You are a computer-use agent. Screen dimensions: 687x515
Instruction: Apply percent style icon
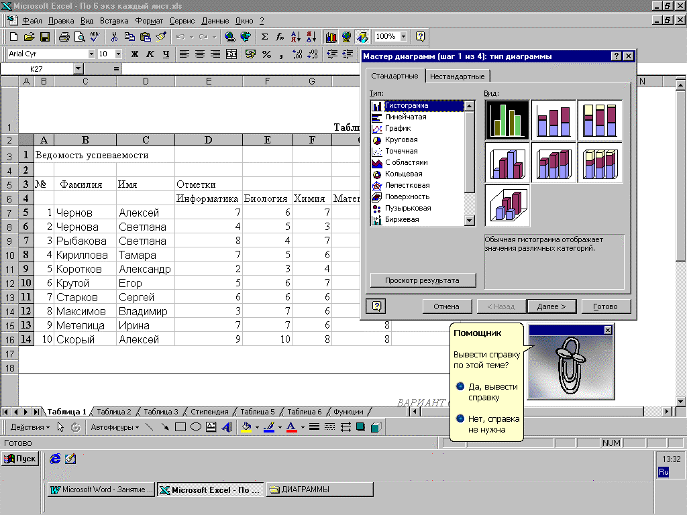(266, 54)
